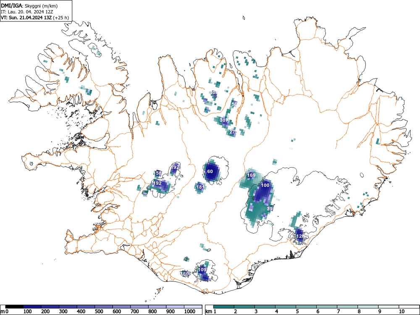Viewport: 420px width, 315px height.
Task: Click the black swatch in the metre legend
Action: tap(14, 307)
